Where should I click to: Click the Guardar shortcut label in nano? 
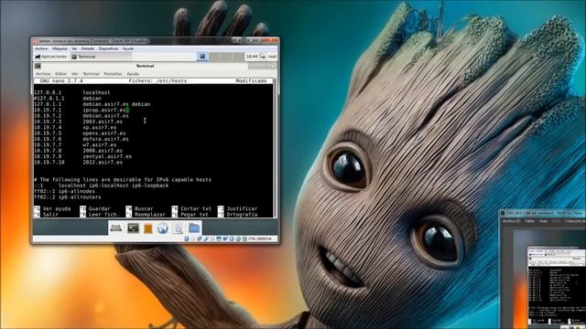pos(100,209)
